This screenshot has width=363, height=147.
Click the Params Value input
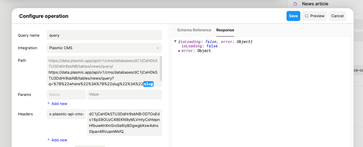click(x=124, y=94)
